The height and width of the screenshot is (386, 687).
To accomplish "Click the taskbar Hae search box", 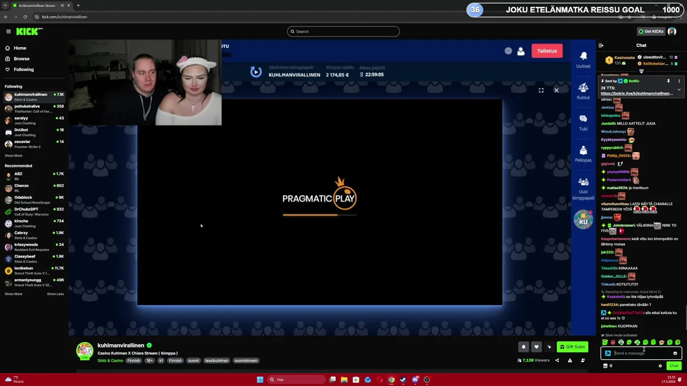I will click(297, 380).
